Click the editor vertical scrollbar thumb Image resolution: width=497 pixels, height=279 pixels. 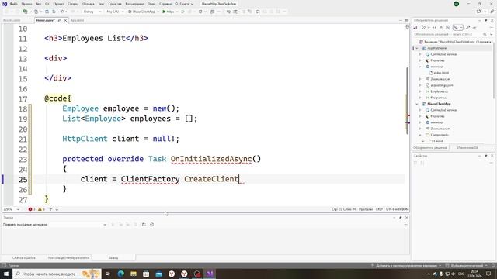[x=407, y=101]
